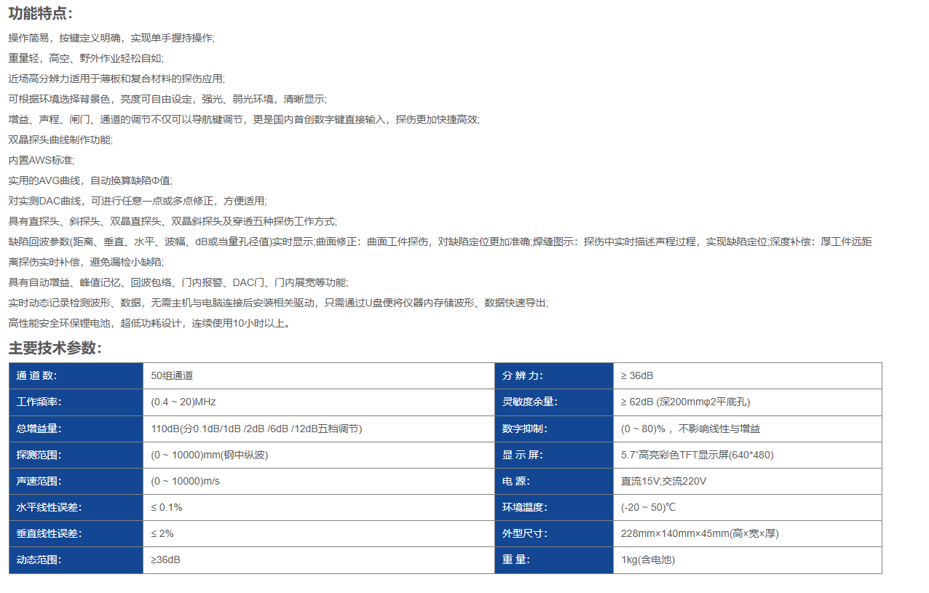Click the 垂直线性误差 label cell
Viewport: 929px width, 593px height.
click(x=76, y=533)
